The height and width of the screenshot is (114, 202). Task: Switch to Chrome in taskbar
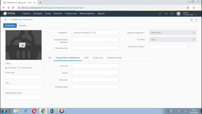[43, 111]
